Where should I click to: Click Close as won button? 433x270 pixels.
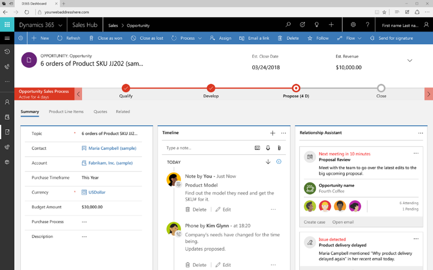coord(106,38)
